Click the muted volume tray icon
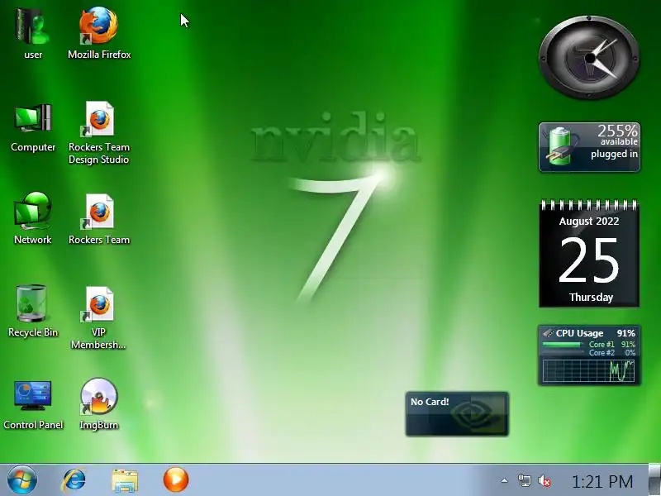The height and width of the screenshot is (496, 661). [x=544, y=481]
